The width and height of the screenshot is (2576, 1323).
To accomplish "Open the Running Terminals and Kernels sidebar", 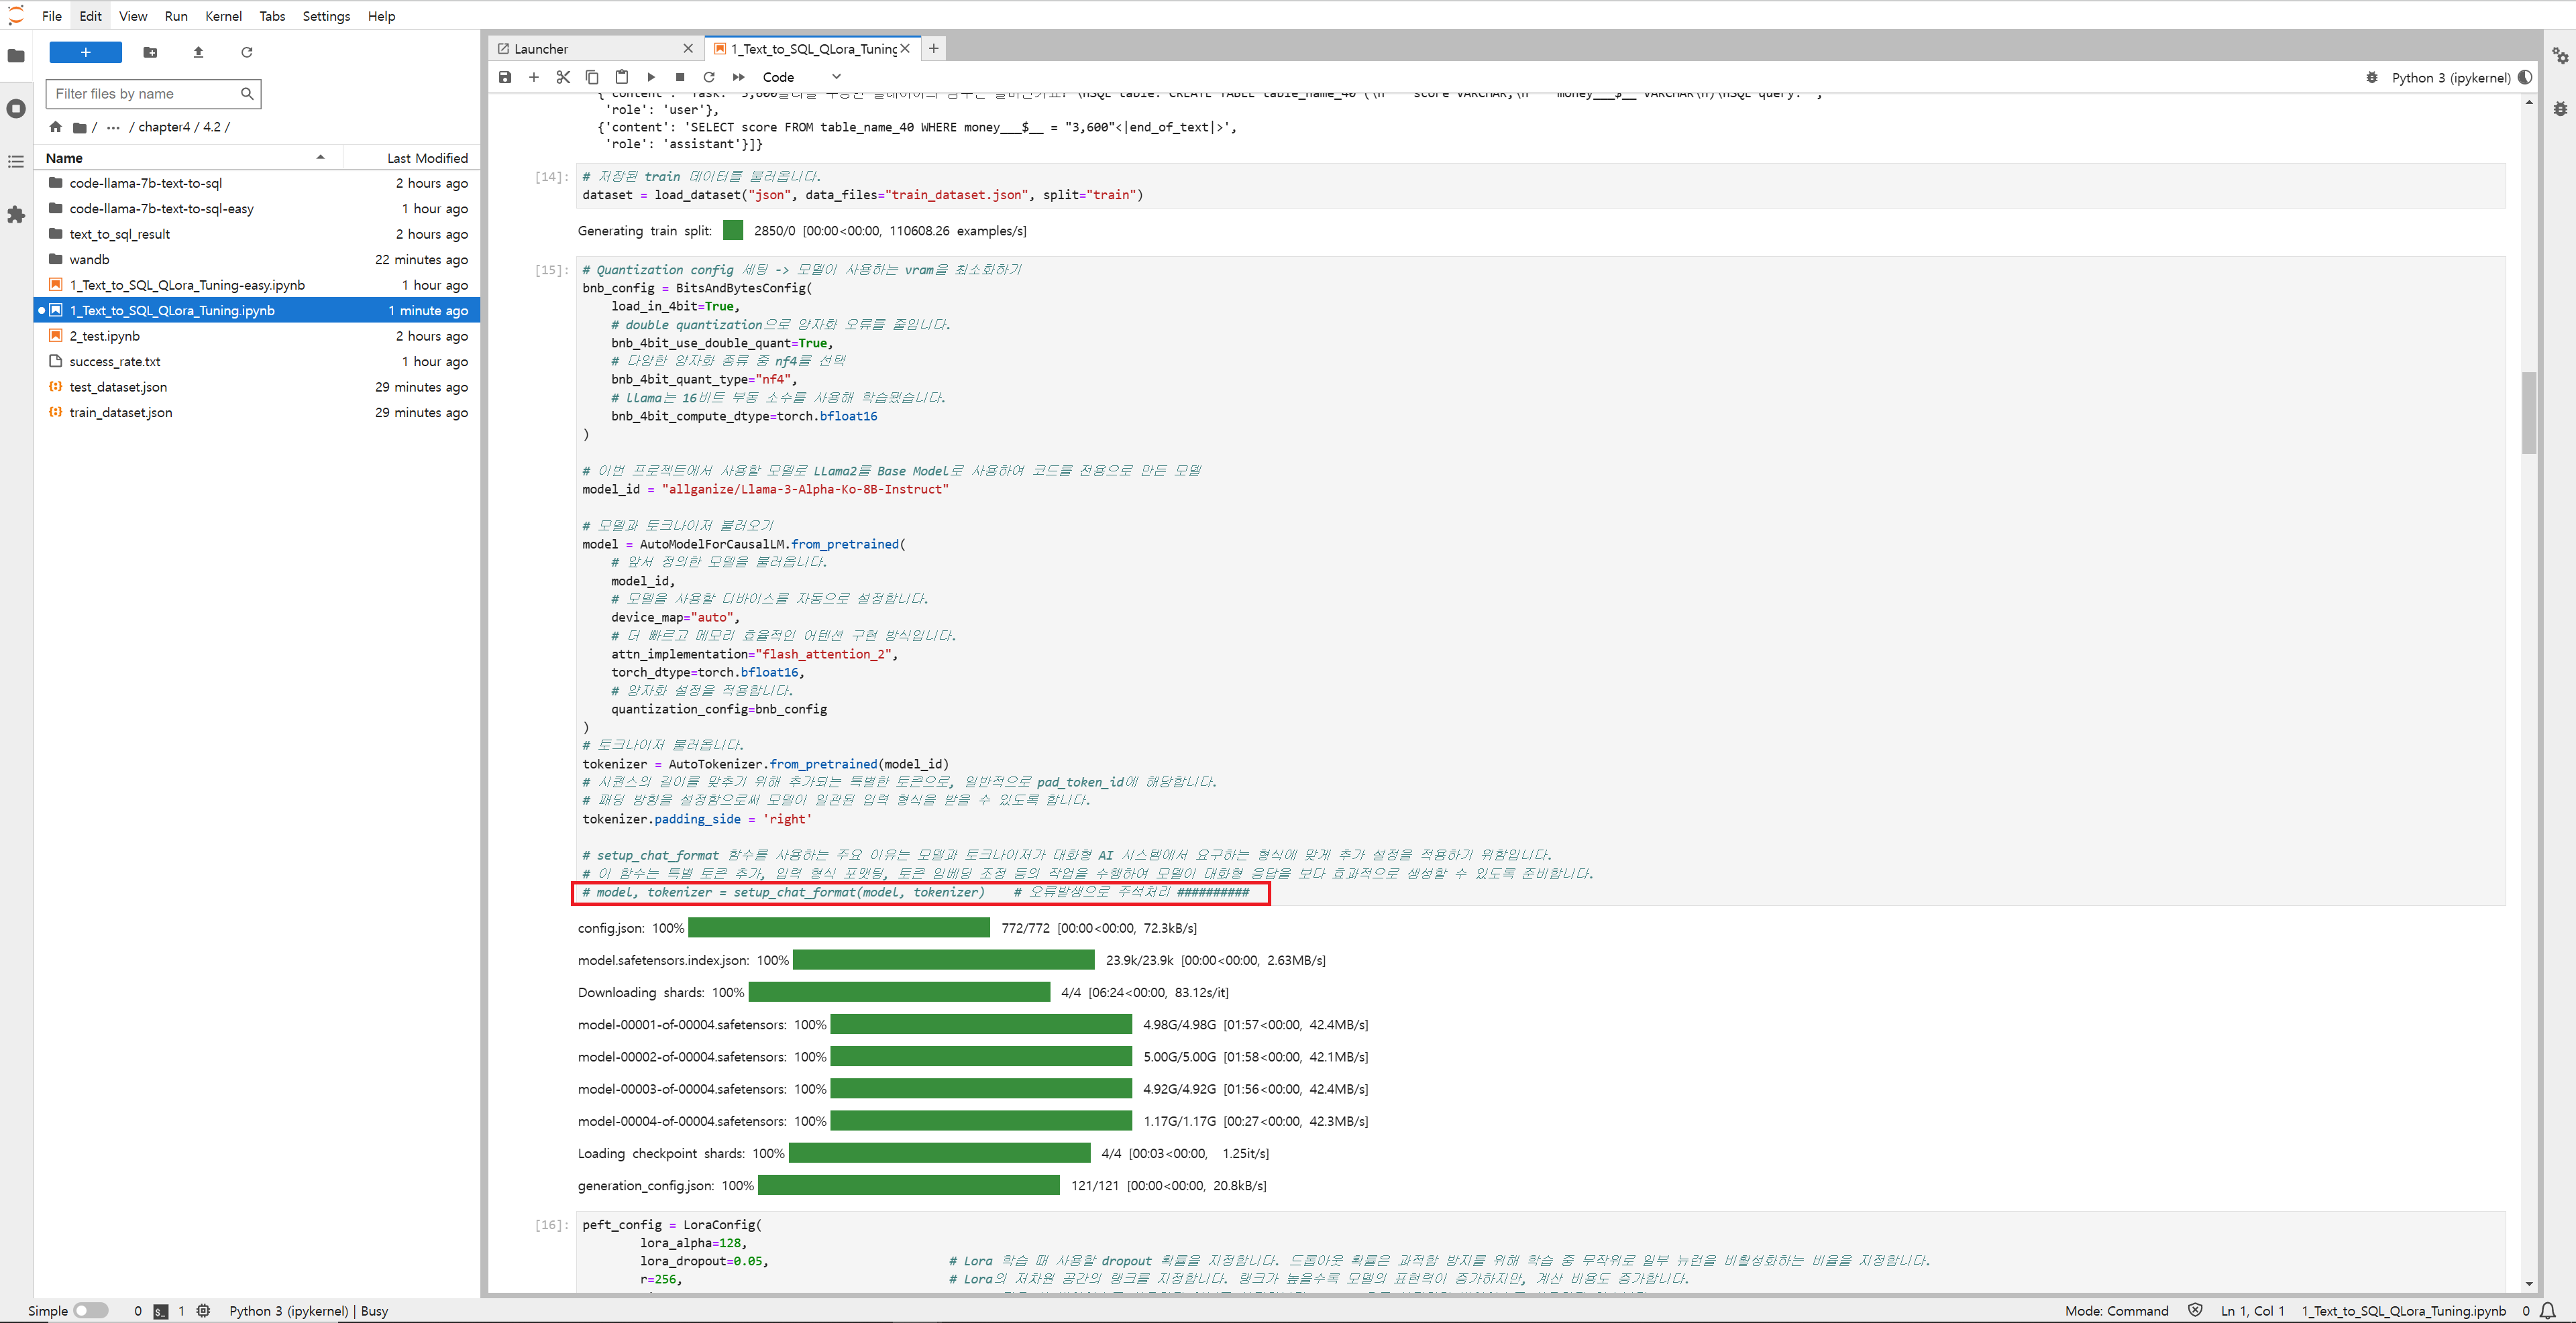I will click(16, 108).
